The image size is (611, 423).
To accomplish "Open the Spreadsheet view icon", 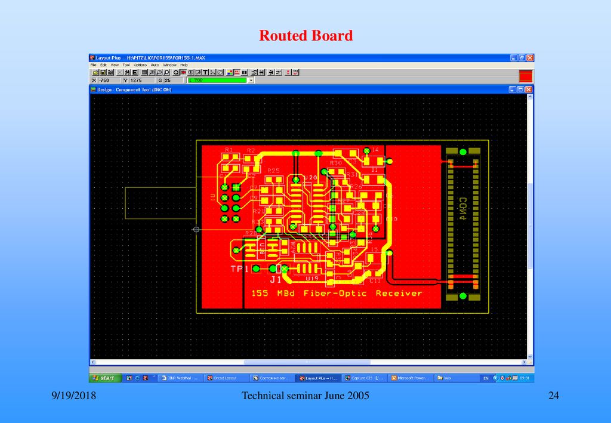I will pyautogui.click(x=144, y=72).
